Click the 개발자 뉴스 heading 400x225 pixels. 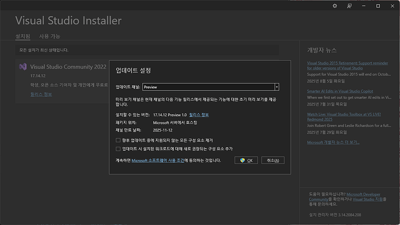pos(322,50)
